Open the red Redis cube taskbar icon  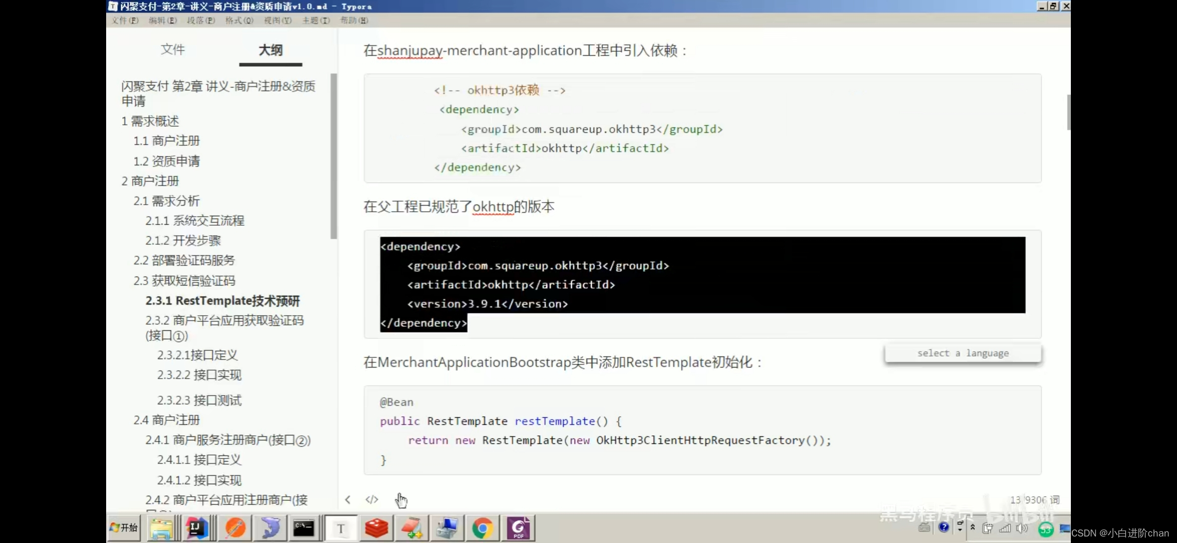[376, 528]
